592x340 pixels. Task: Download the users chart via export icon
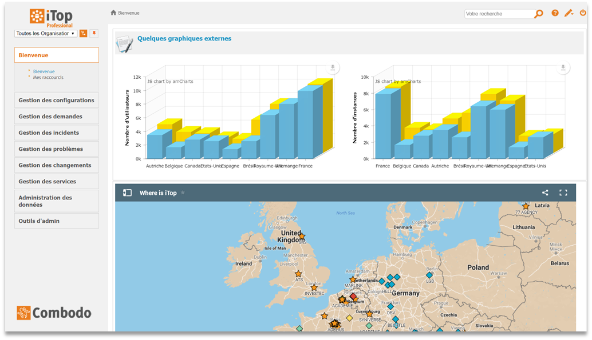tap(333, 68)
